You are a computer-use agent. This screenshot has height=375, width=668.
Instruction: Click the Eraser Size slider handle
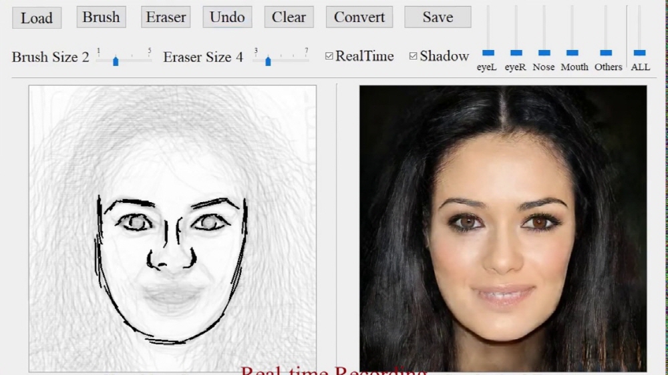click(x=268, y=61)
